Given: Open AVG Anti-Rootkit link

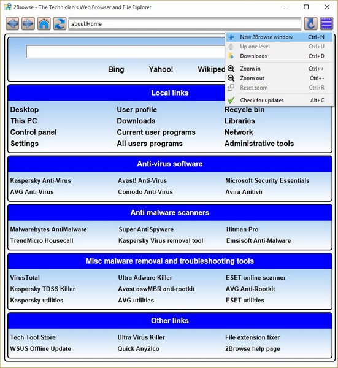Looking at the screenshot, I should click(x=250, y=289).
